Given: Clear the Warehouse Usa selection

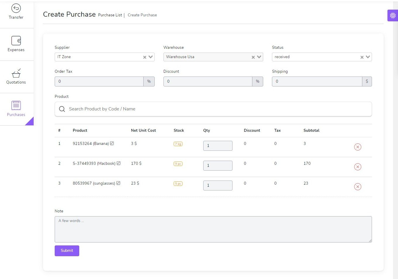Looking at the screenshot, I should pyautogui.click(x=253, y=57).
